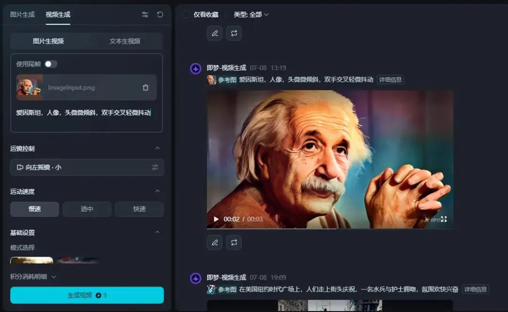Open 详细信息 for the Einstein video
The image size is (508, 312).
[390, 80]
